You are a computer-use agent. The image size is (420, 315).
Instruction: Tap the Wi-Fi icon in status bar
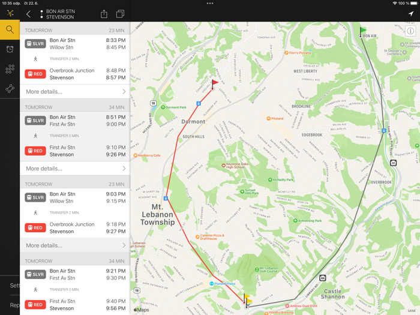click(x=395, y=3)
